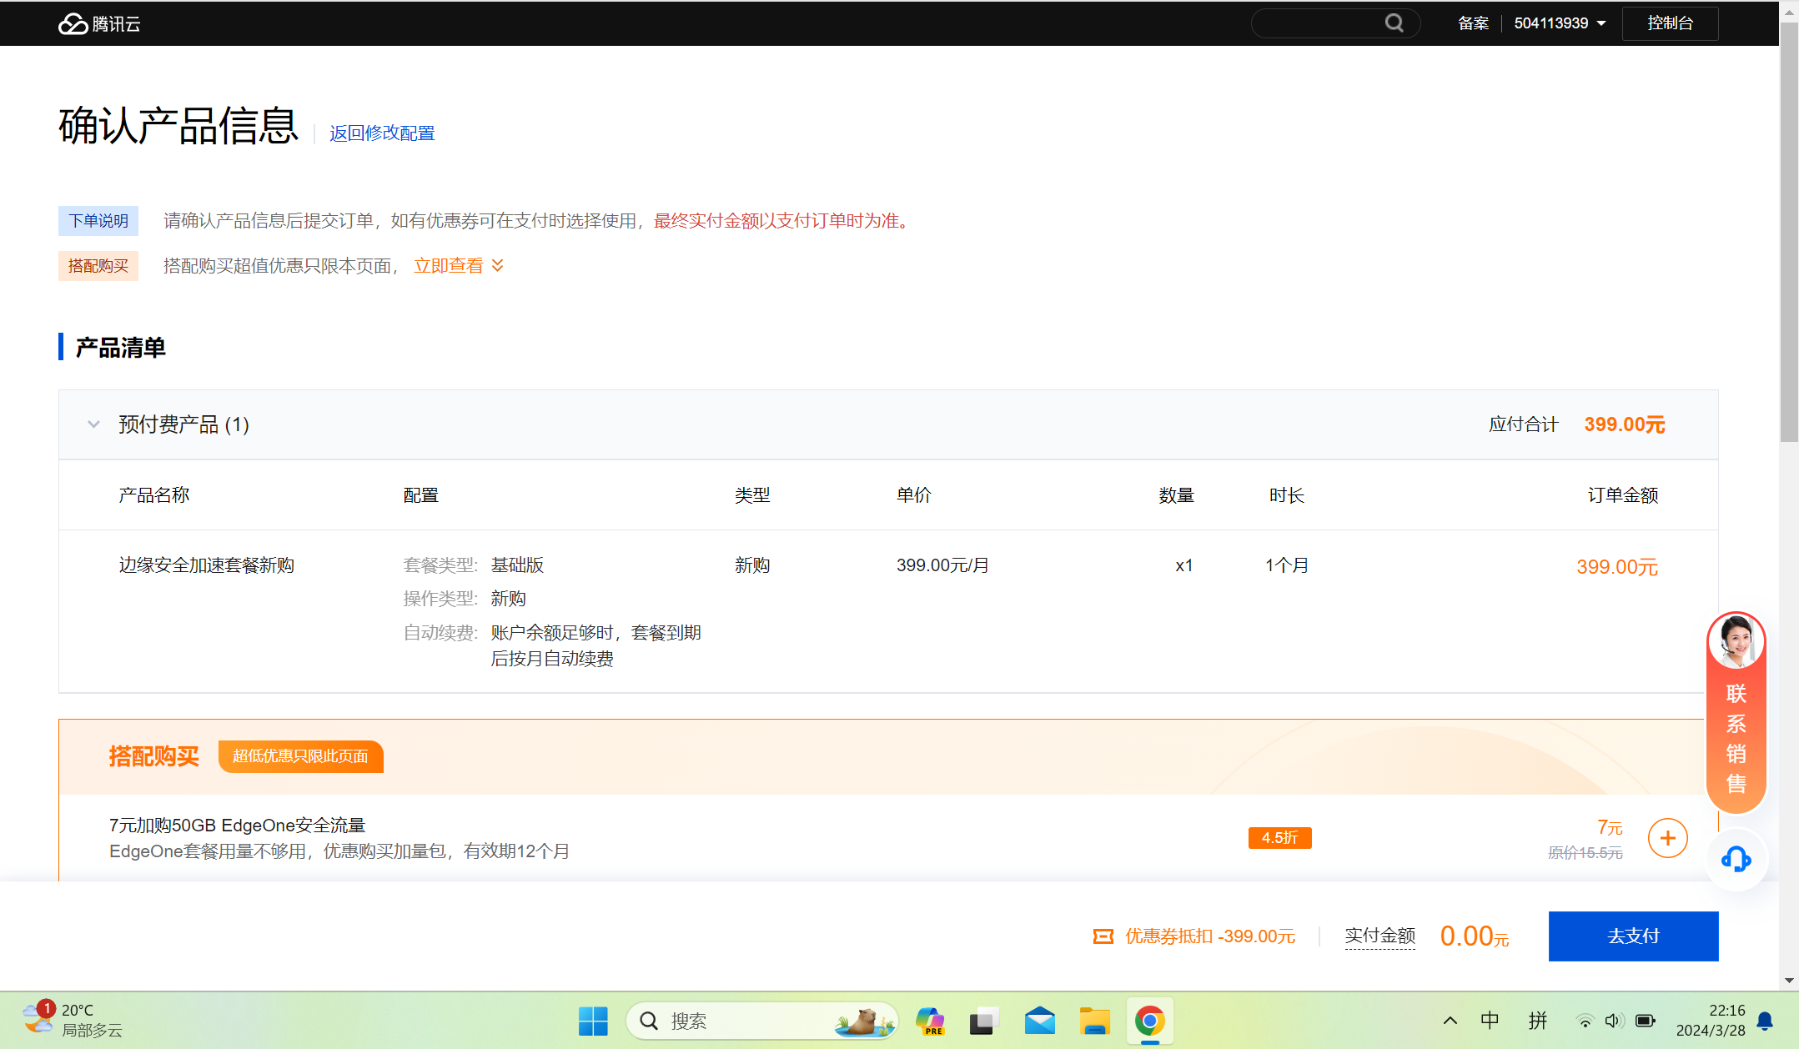Image resolution: width=1799 pixels, height=1049 pixels.
Task: Toggle the 中 input language indicator
Action: tap(1490, 1021)
